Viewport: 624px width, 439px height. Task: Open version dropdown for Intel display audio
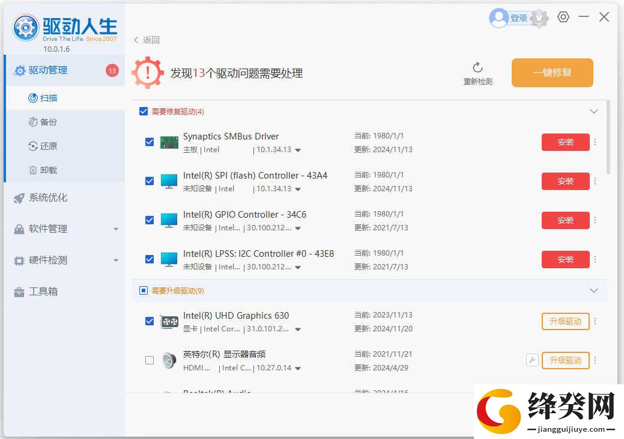[x=298, y=369]
